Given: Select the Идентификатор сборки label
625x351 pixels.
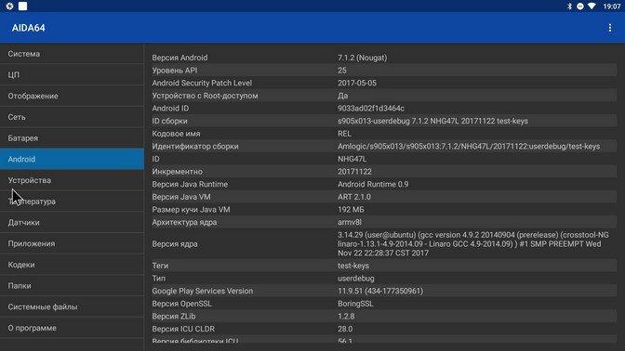Looking at the screenshot, I should pyautogui.click(x=195, y=147).
